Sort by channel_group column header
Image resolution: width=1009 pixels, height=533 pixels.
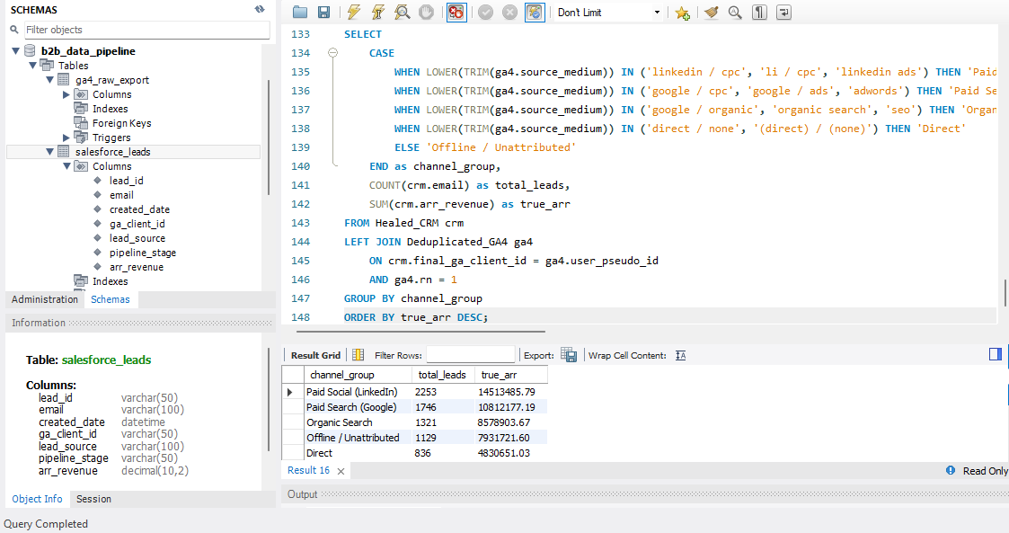click(358, 375)
